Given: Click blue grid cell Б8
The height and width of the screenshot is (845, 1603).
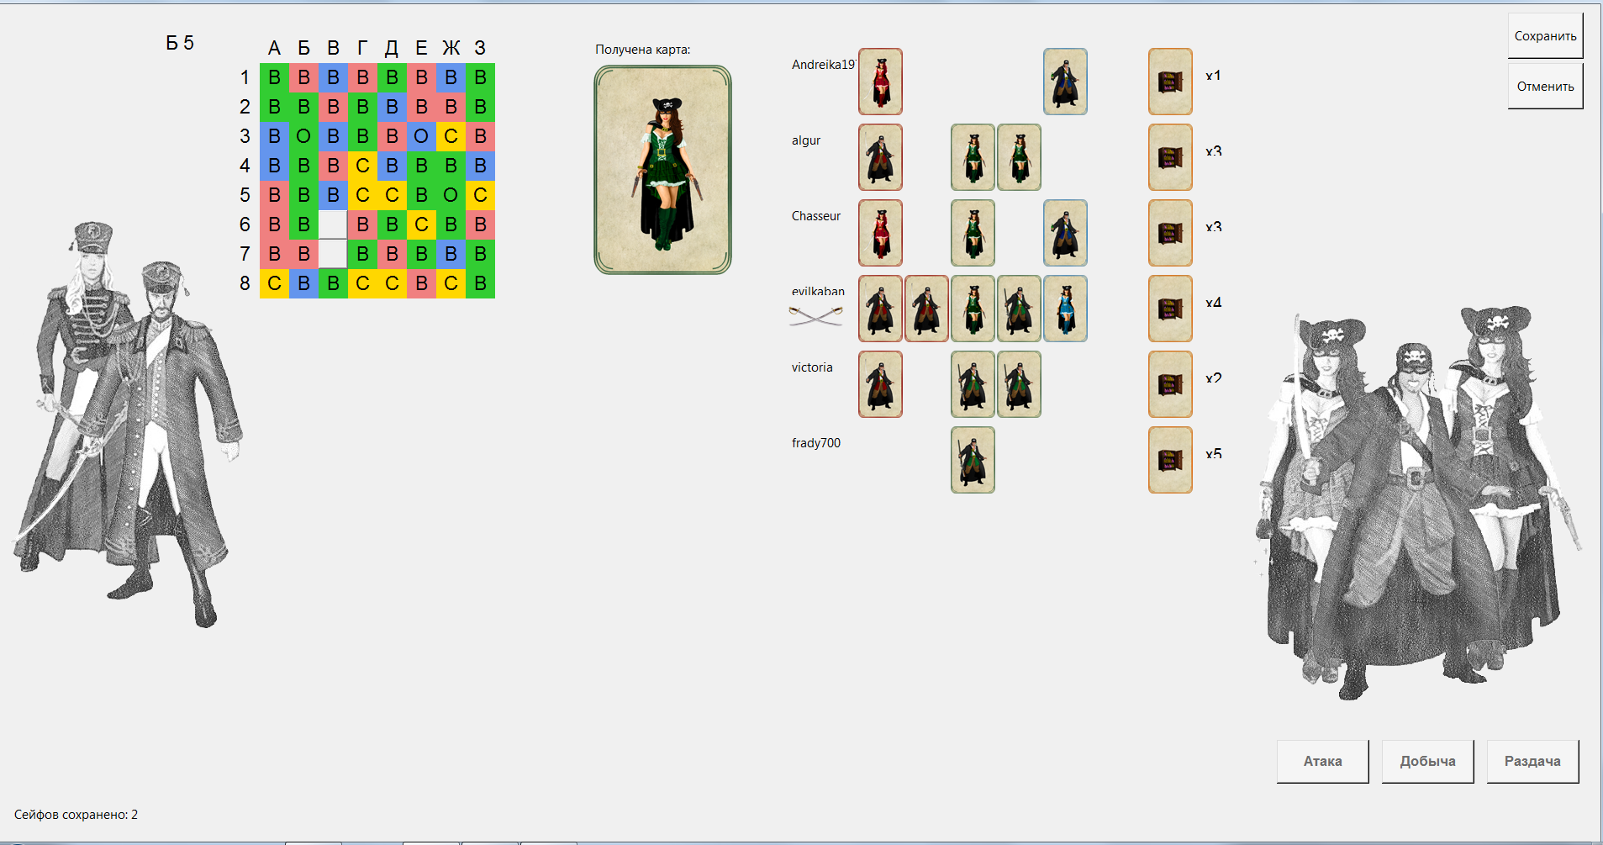Looking at the screenshot, I should (303, 283).
